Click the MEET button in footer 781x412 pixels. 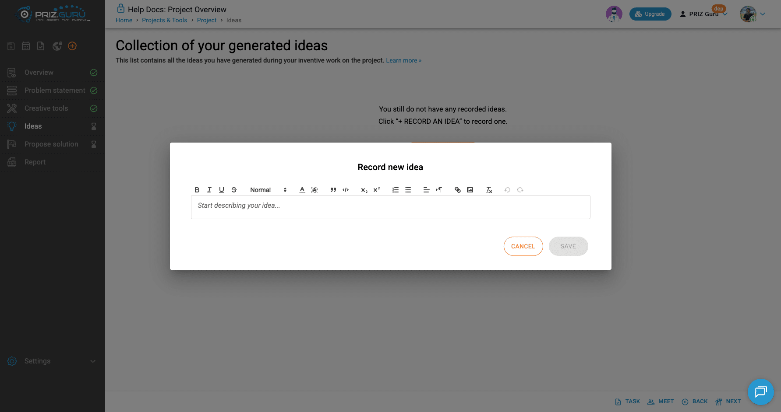coord(661,402)
